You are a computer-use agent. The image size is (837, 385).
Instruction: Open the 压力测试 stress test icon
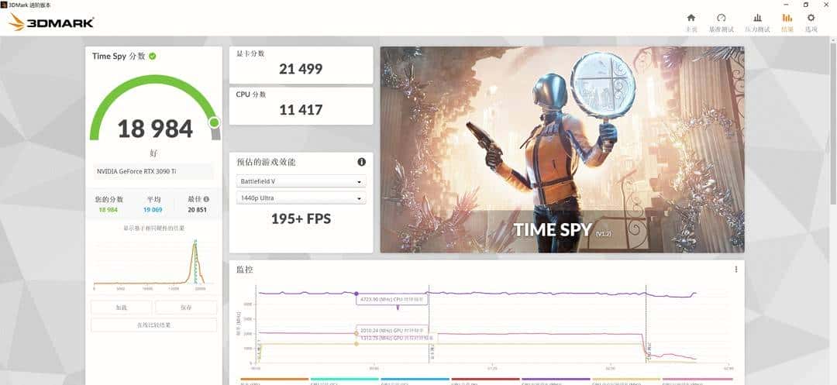757,18
